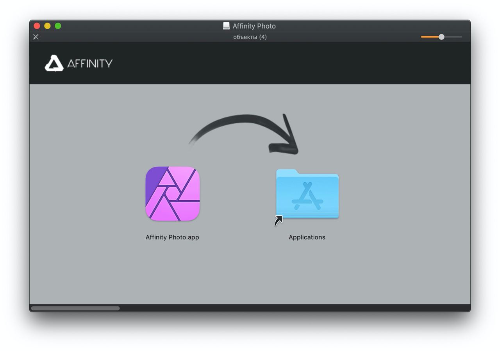
Task: Click the crossed-tools icon in the status bar
Action: (x=36, y=37)
